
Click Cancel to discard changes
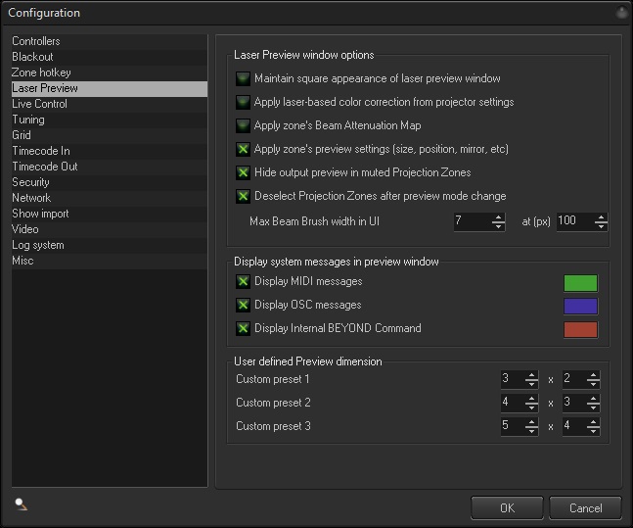pos(585,507)
